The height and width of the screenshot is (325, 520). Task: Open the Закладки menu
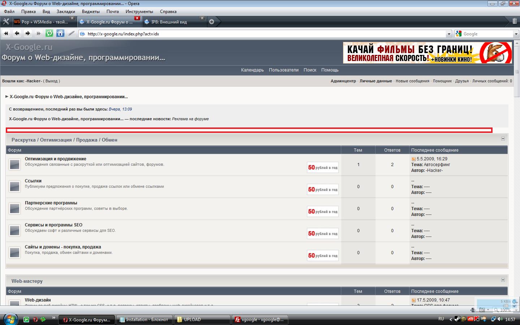point(66,12)
